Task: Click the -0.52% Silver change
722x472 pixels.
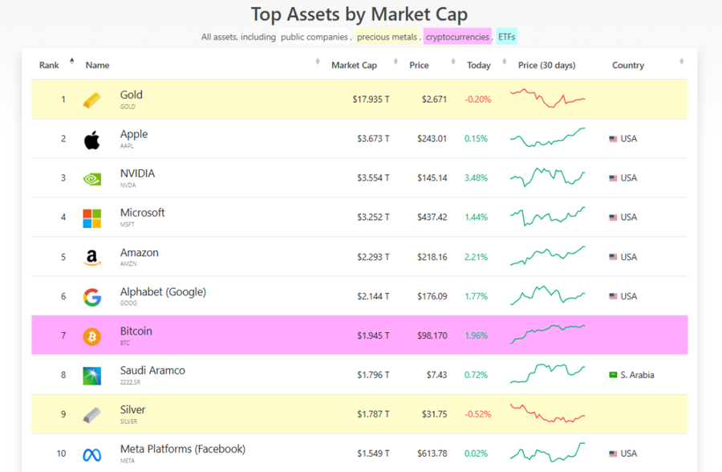Action: tap(477, 414)
